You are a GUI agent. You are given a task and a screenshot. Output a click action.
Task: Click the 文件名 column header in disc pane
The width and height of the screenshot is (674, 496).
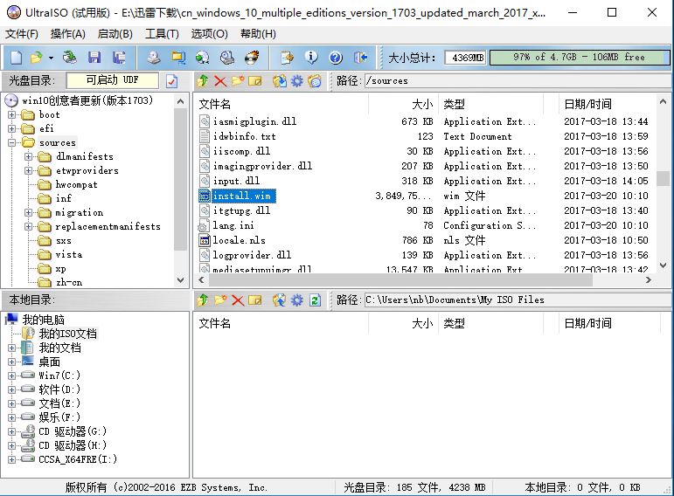pyautogui.click(x=281, y=104)
